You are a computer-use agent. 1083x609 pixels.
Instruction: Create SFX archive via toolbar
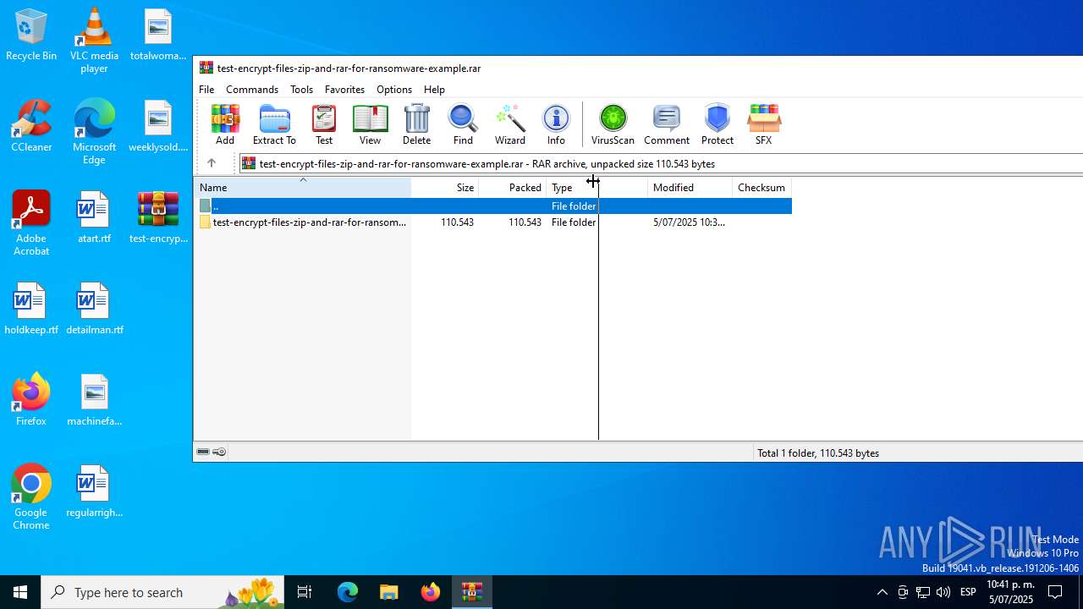click(x=763, y=124)
